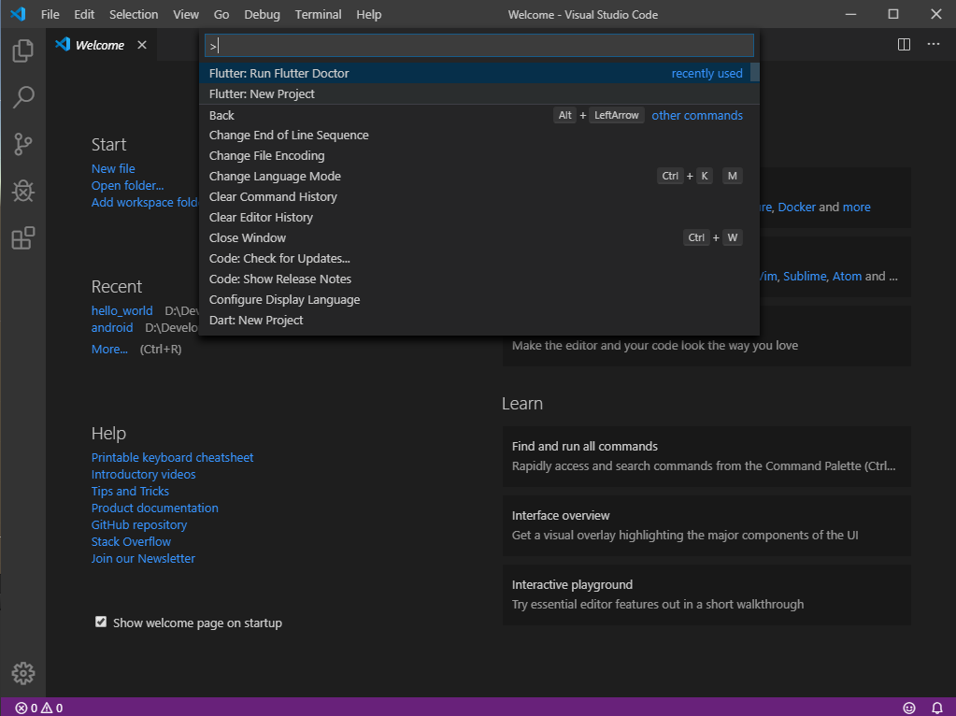Image resolution: width=956 pixels, height=716 pixels.
Task: Click the warnings count in status bar
Action: 51,709
